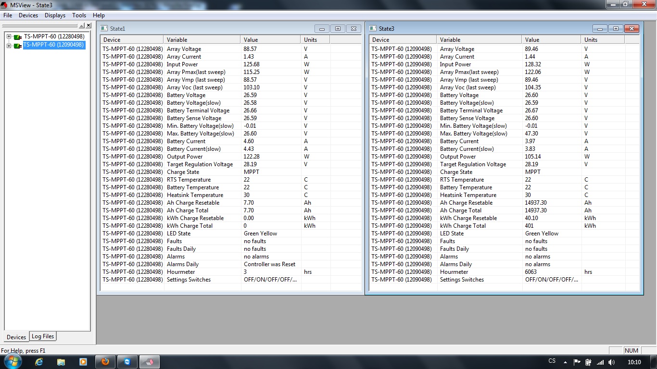Viewport: 657px width, 369px height.
Task: Click the green device icon for TS-MPPT-60 (12280498)
Action: click(x=18, y=37)
